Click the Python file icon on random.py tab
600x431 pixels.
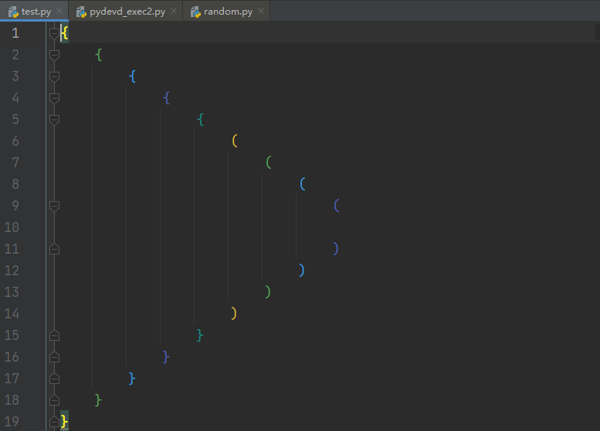tap(195, 12)
